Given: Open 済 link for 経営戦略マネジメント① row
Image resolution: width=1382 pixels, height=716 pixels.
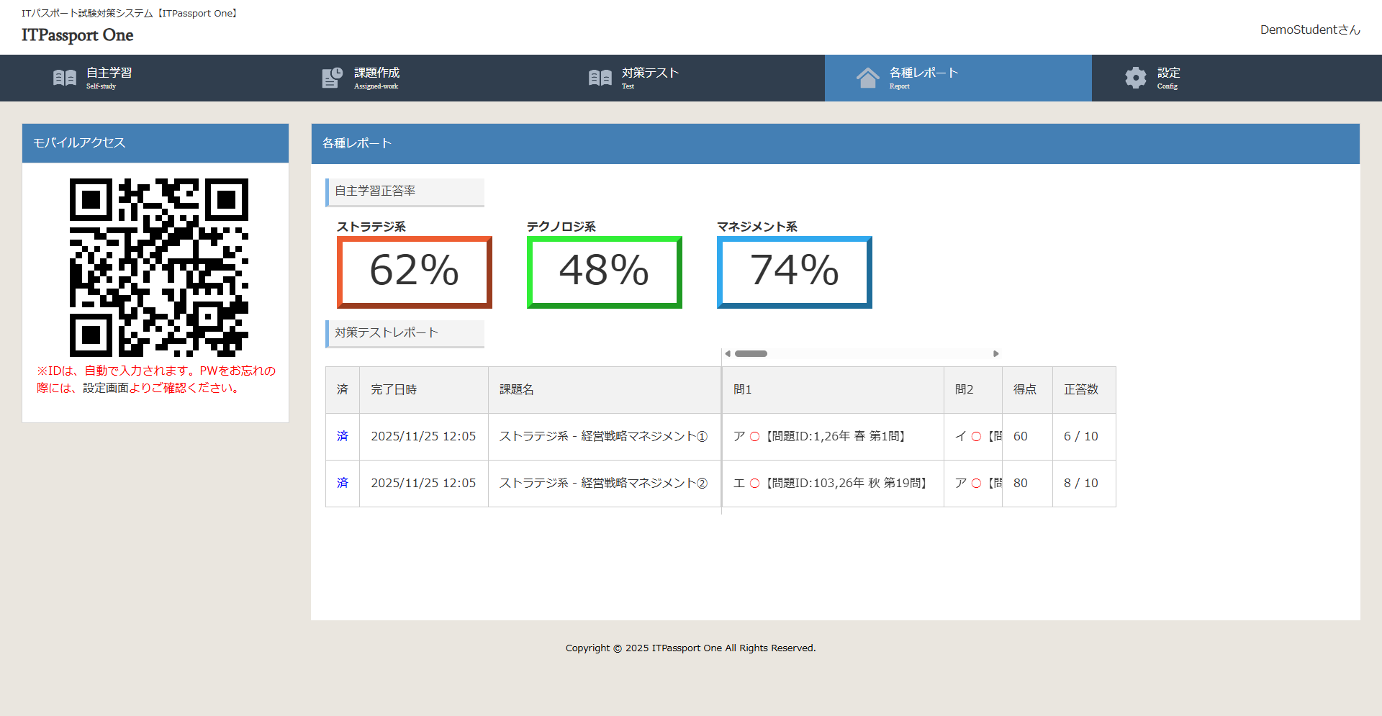Looking at the screenshot, I should [x=343, y=436].
